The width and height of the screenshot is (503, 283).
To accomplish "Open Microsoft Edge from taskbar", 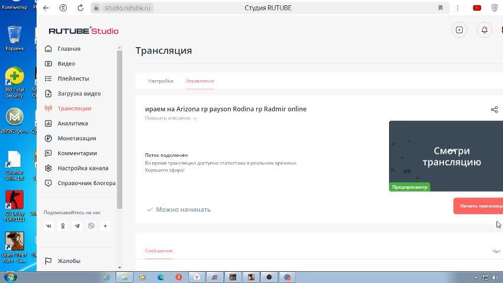I will [161, 277].
